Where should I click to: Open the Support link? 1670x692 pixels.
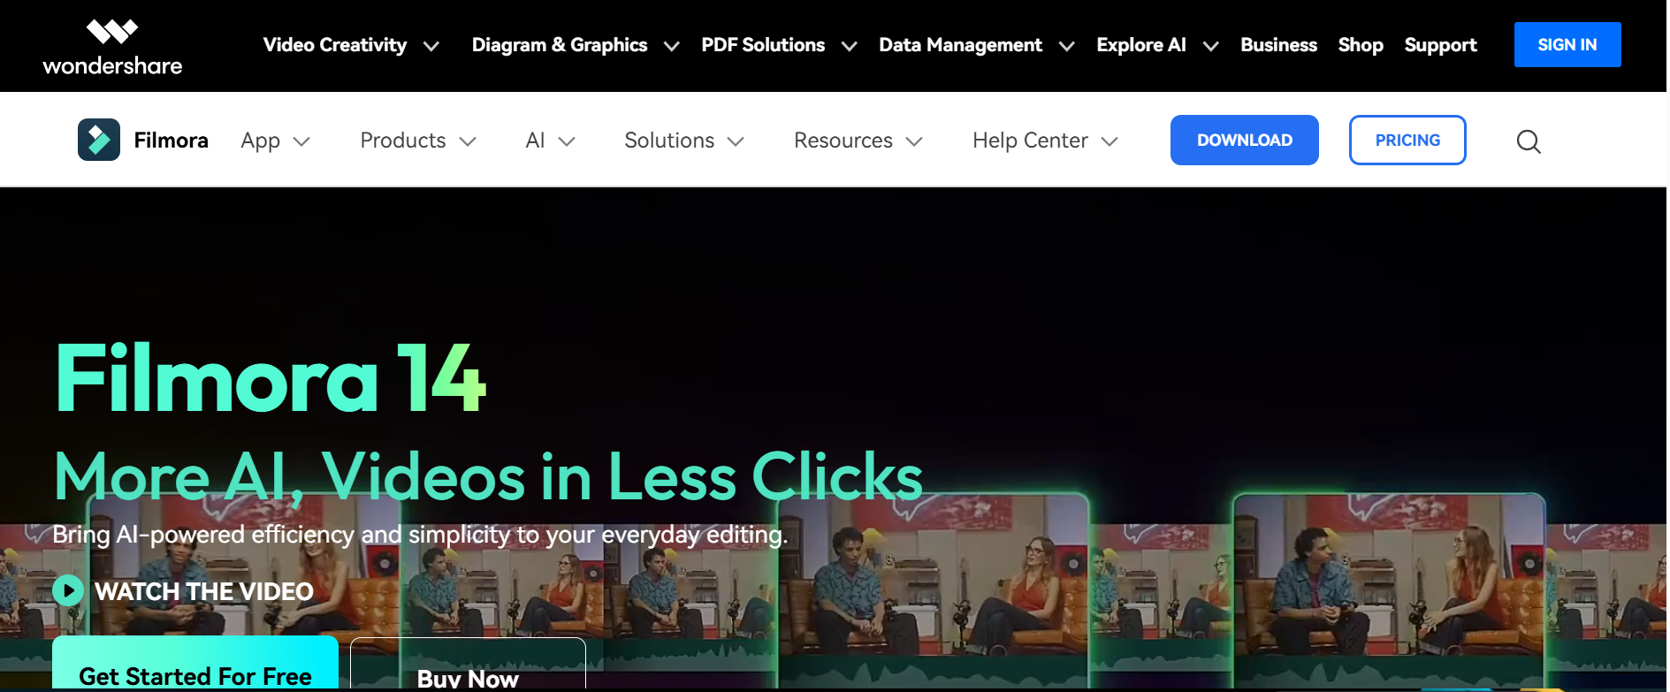coord(1440,45)
